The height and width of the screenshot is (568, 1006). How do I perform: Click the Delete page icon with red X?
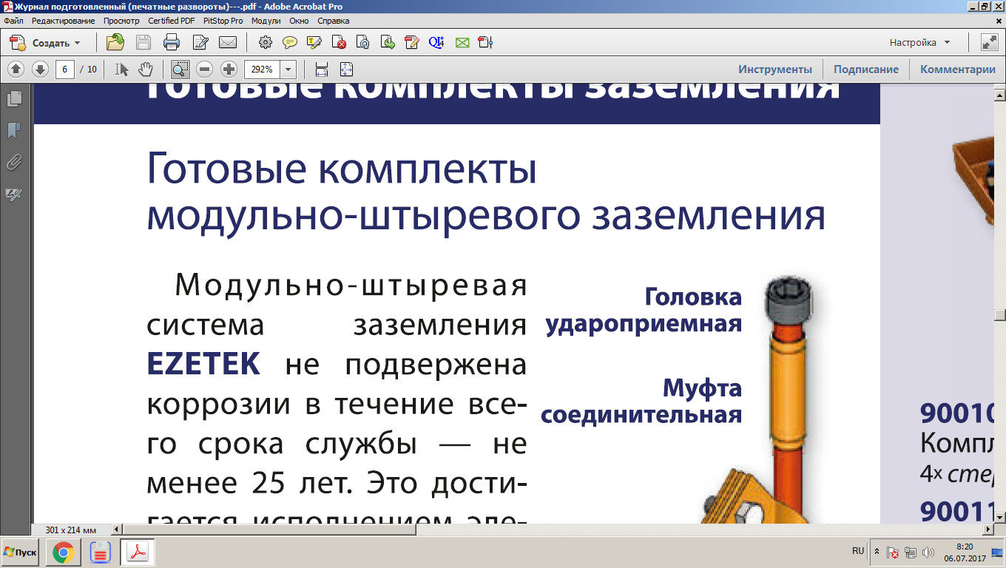click(340, 42)
